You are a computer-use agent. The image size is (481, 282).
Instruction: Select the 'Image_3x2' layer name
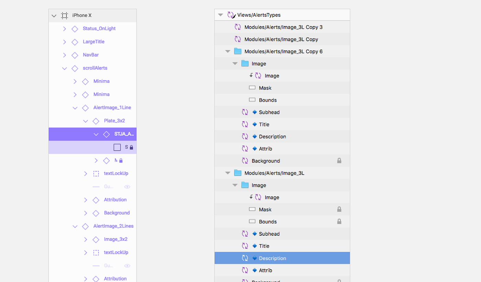coord(116,240)
